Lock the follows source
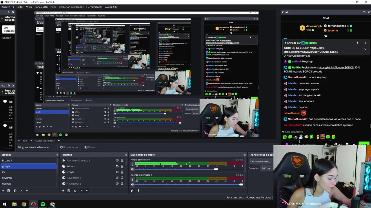 point(122,166)
